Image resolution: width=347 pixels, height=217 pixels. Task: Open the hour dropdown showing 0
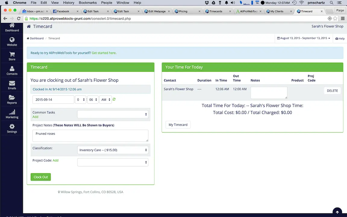pyautogui.click(x=80, y=100)
